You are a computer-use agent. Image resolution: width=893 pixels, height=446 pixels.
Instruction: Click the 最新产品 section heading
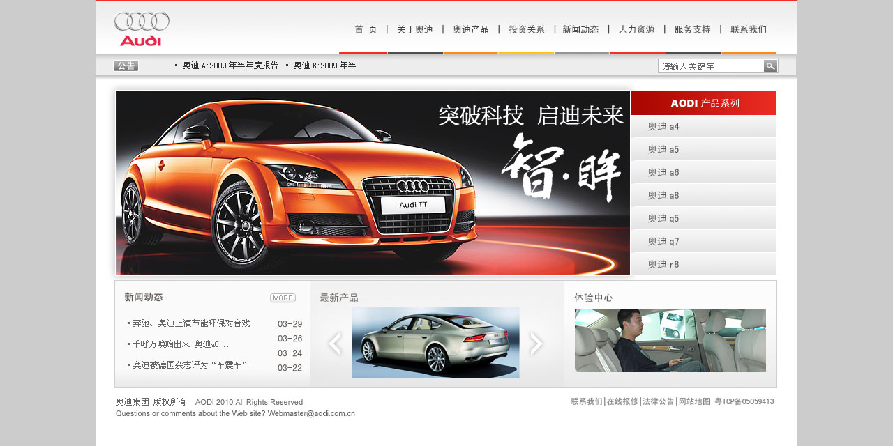(x=339, y=298)
